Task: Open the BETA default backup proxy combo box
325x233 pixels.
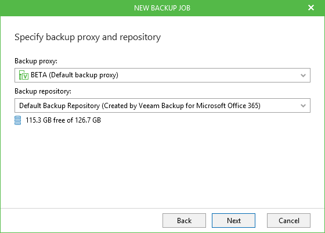Action: coord(162,75)
